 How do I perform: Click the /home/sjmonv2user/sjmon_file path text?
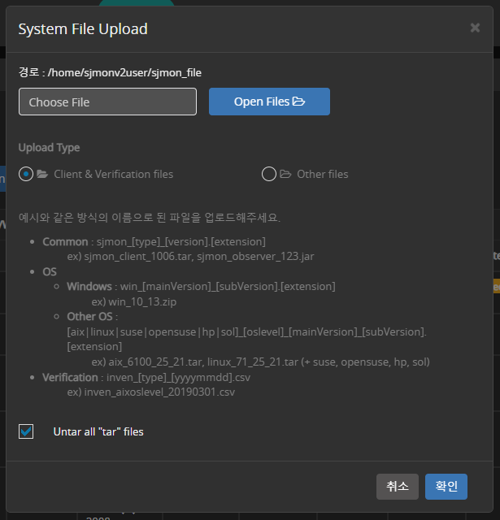tap(124, 72)
